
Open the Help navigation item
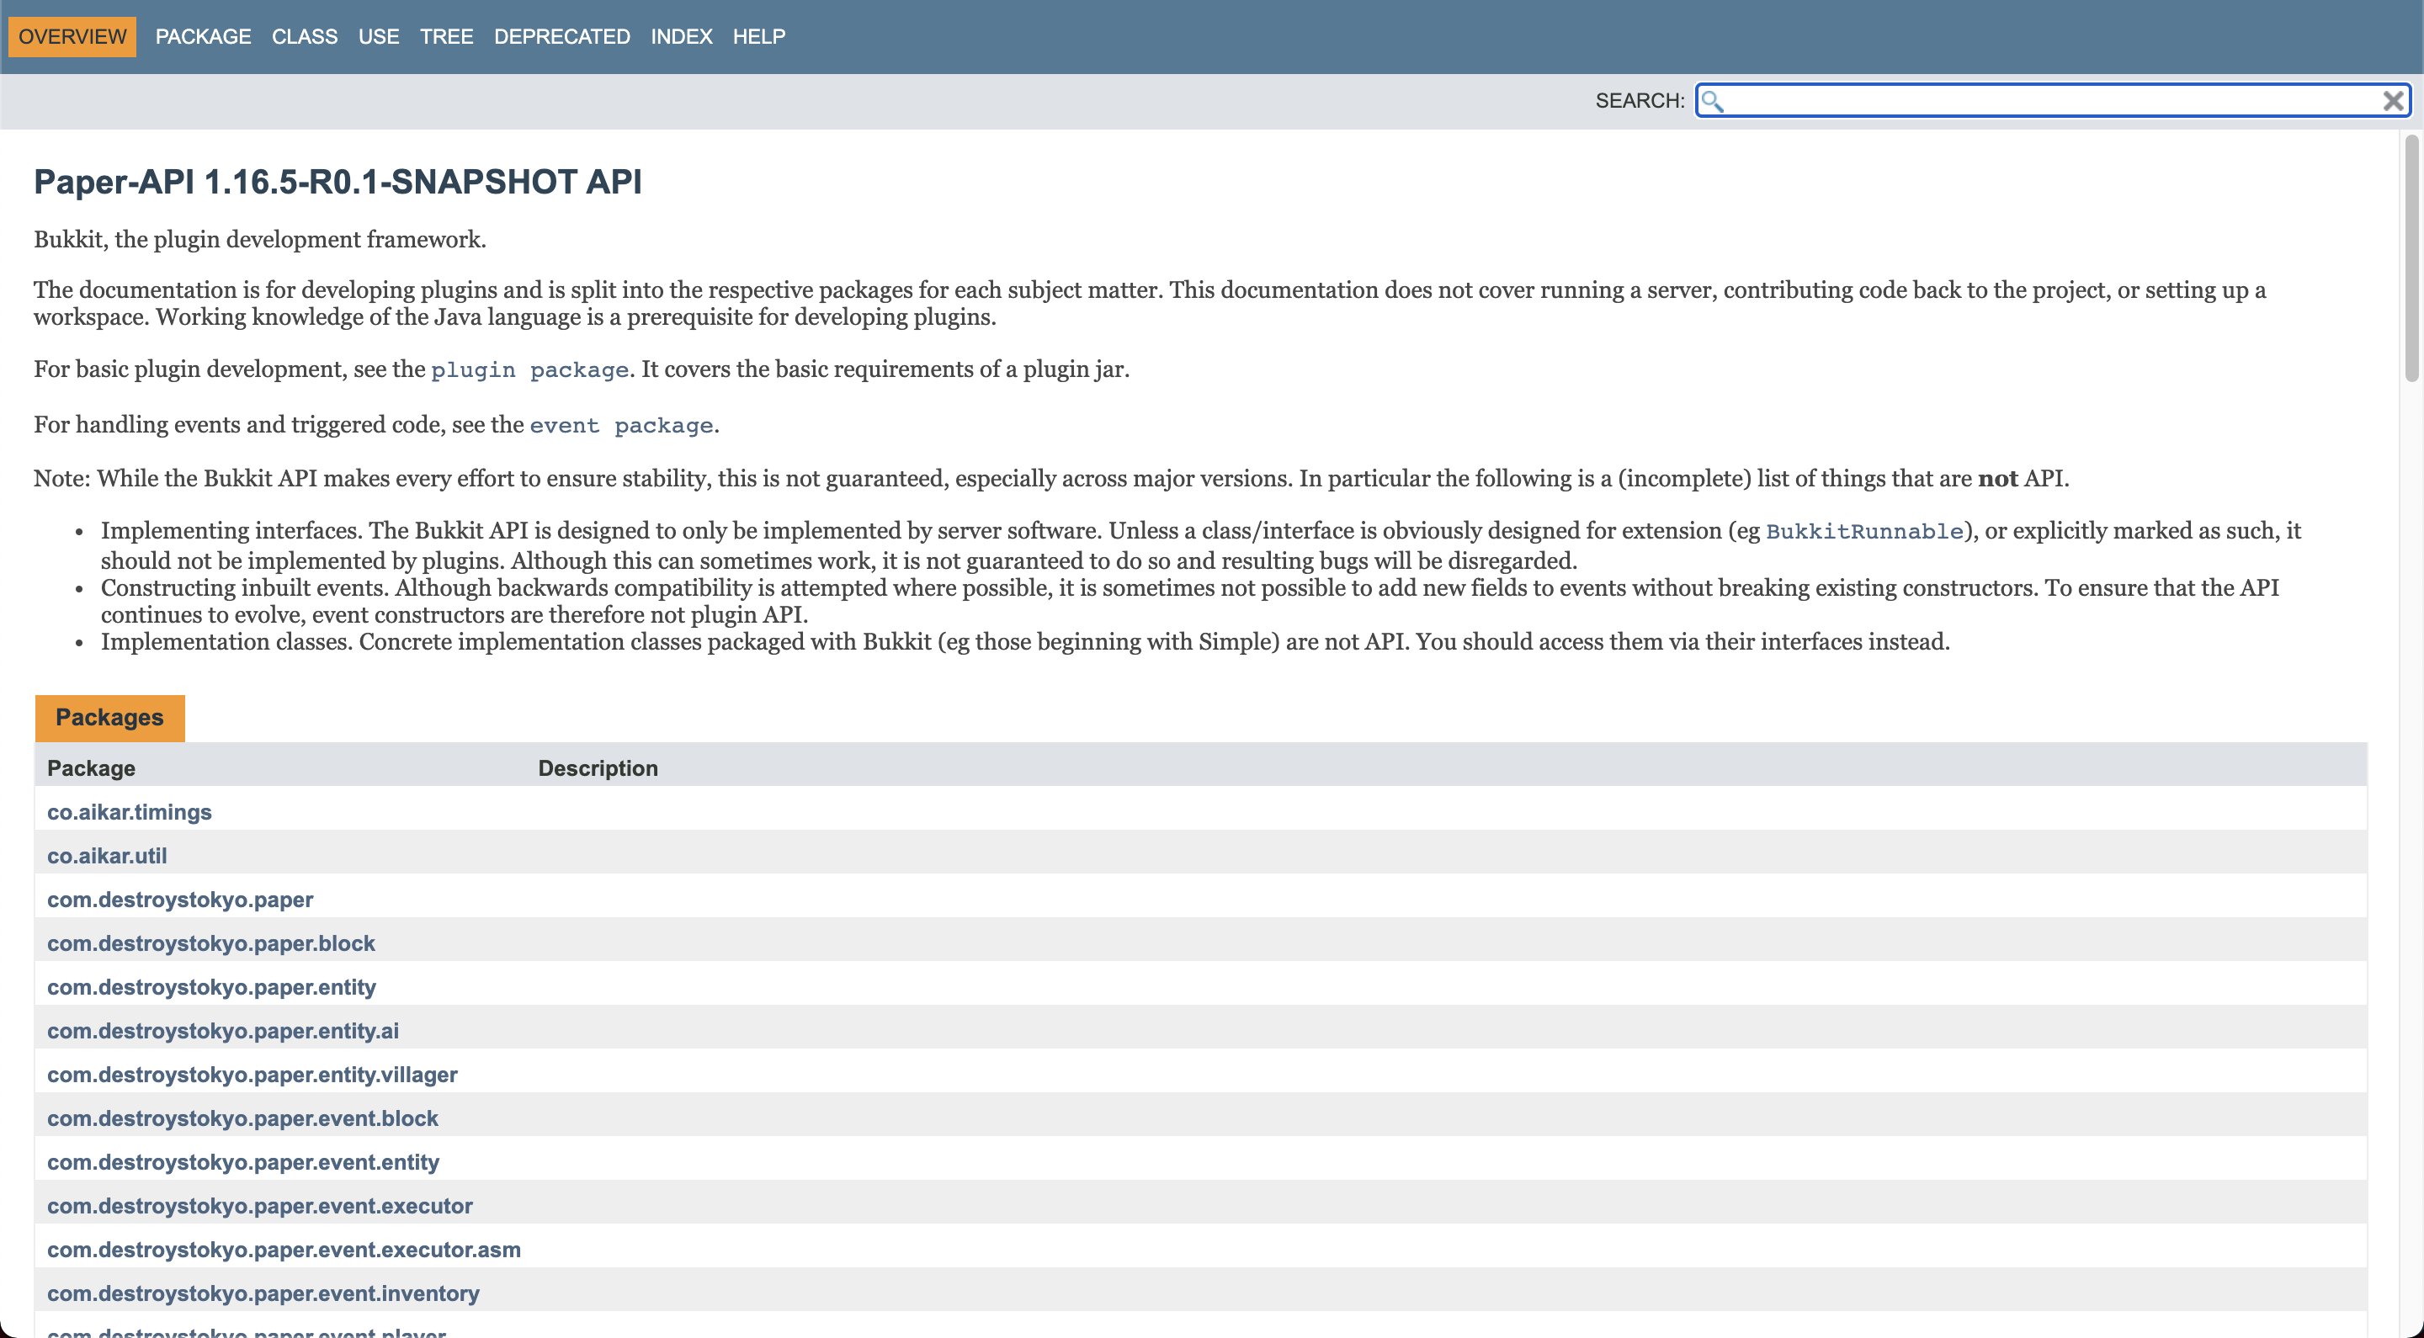tap(758, 37)
